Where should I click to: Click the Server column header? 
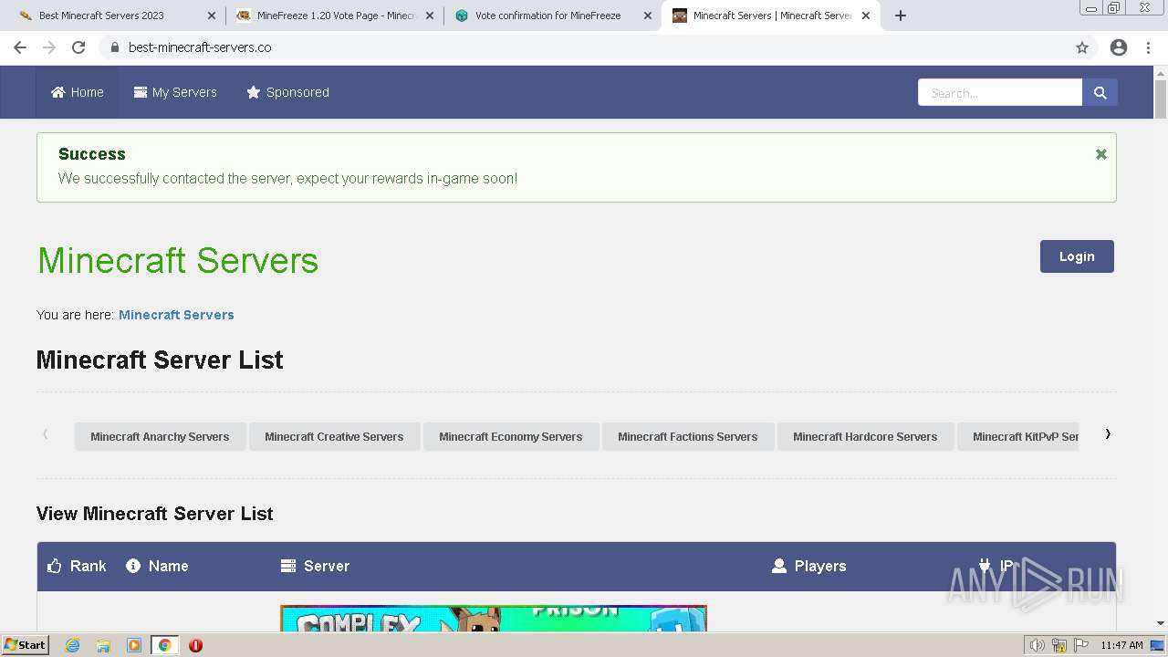pos(315,566)
